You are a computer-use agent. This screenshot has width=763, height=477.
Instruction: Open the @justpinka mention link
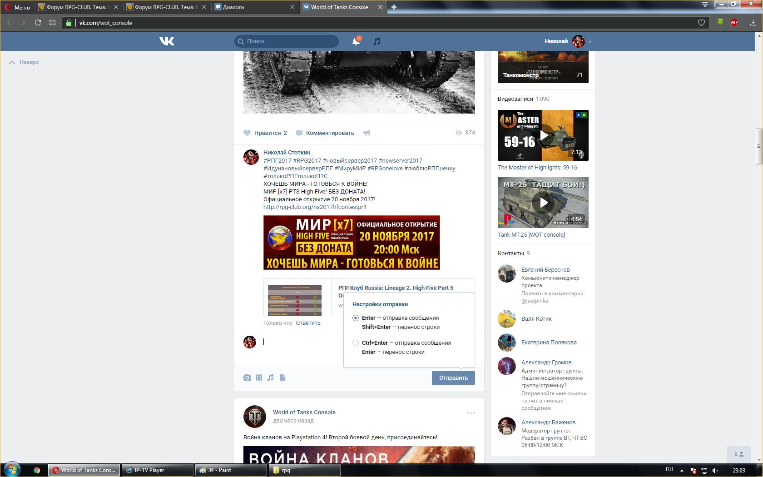[x=535, y=301]
